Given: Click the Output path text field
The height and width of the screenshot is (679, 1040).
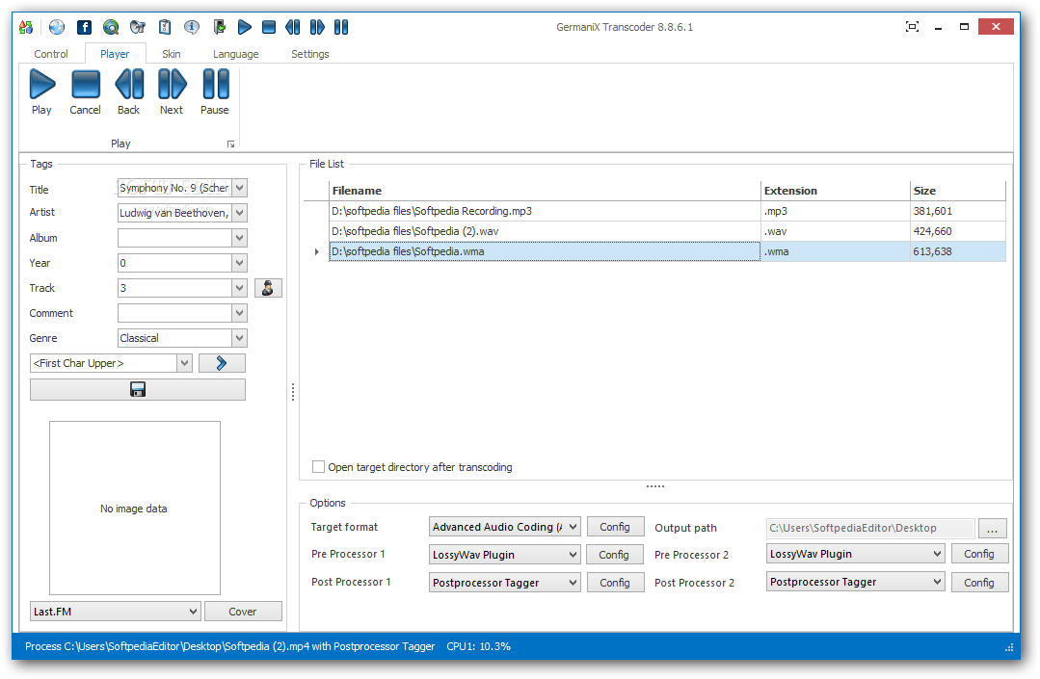Looking at the screenshot, I should coord(870,528).
